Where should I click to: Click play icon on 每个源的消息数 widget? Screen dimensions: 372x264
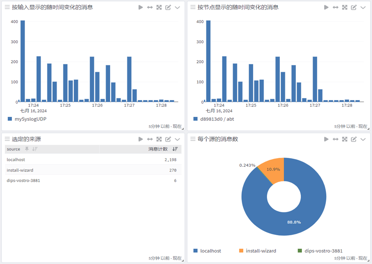[326, 139]
